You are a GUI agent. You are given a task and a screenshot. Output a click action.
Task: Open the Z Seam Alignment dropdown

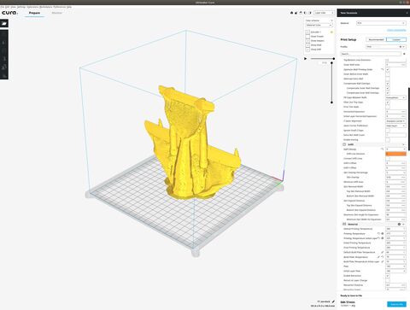pyautogui.click(x=395, y=121)
